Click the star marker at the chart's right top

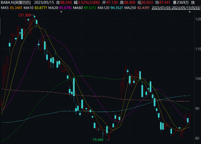(x=190, y=12)
